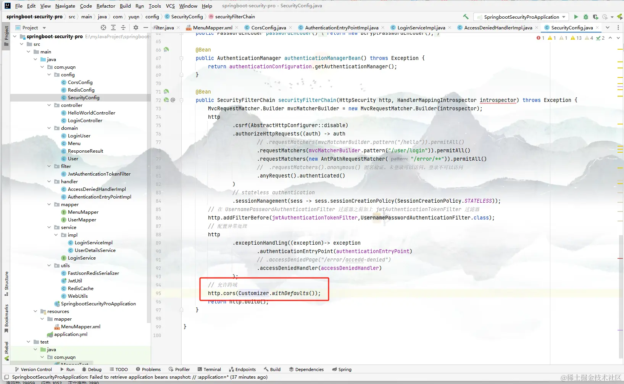Open the Tools menu
624x384 pixels.
pyautogui.click(x=155, y=6)
